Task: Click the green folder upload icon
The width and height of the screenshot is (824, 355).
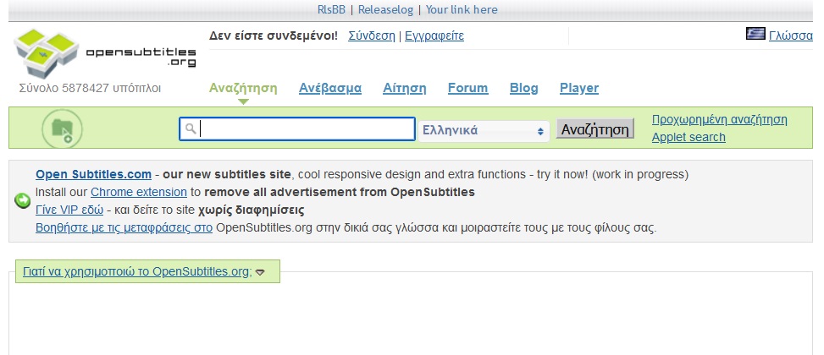Action: click(x=62, y=128)
